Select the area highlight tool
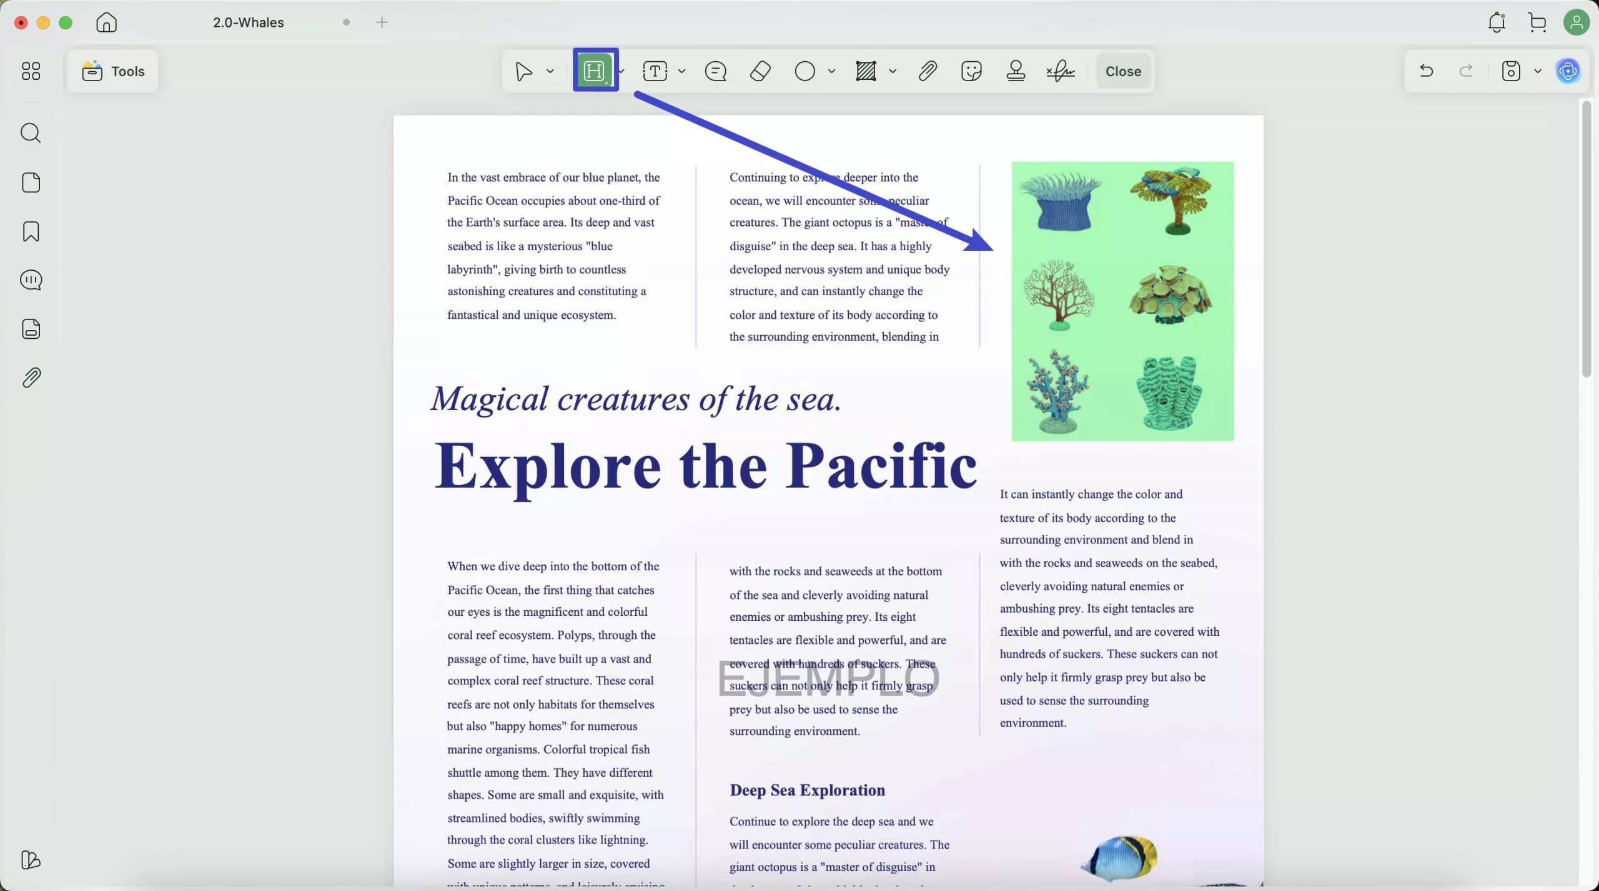This screenshot has height=891, width=1599. tap(594, 71)
